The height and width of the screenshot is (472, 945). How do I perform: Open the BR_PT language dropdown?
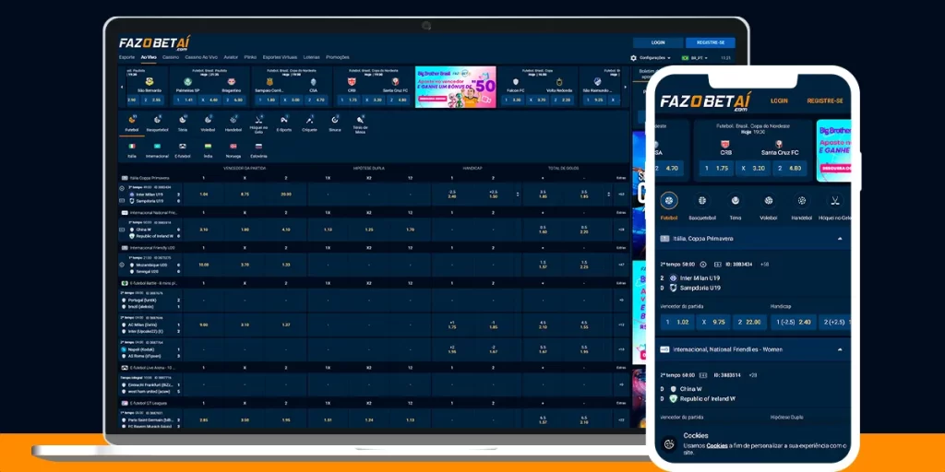tap(694, 58)
